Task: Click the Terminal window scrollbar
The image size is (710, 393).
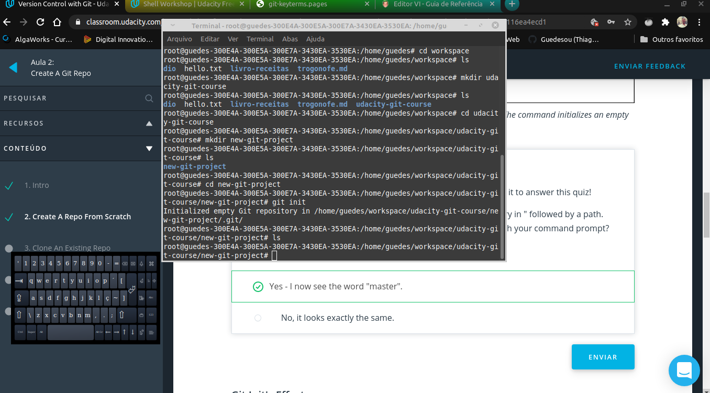Action: coord(503,206)
